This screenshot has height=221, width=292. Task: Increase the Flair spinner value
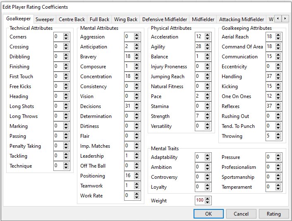[136, 134]
